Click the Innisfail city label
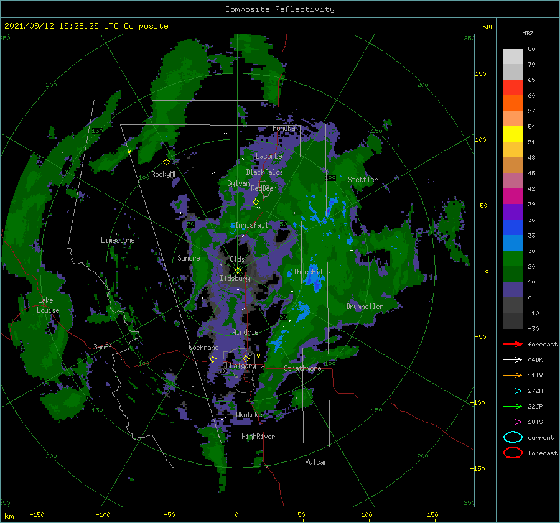 coord(251,225)
